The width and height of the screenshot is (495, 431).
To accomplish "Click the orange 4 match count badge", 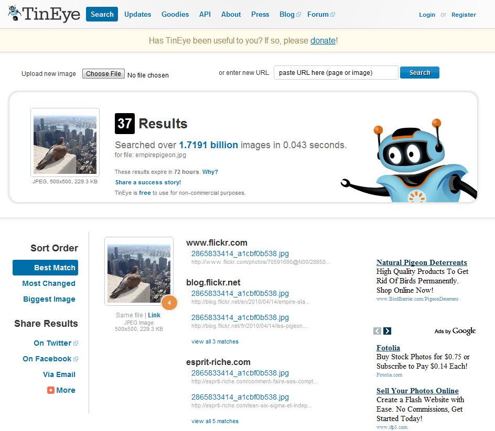I will (x=169, y=303).
